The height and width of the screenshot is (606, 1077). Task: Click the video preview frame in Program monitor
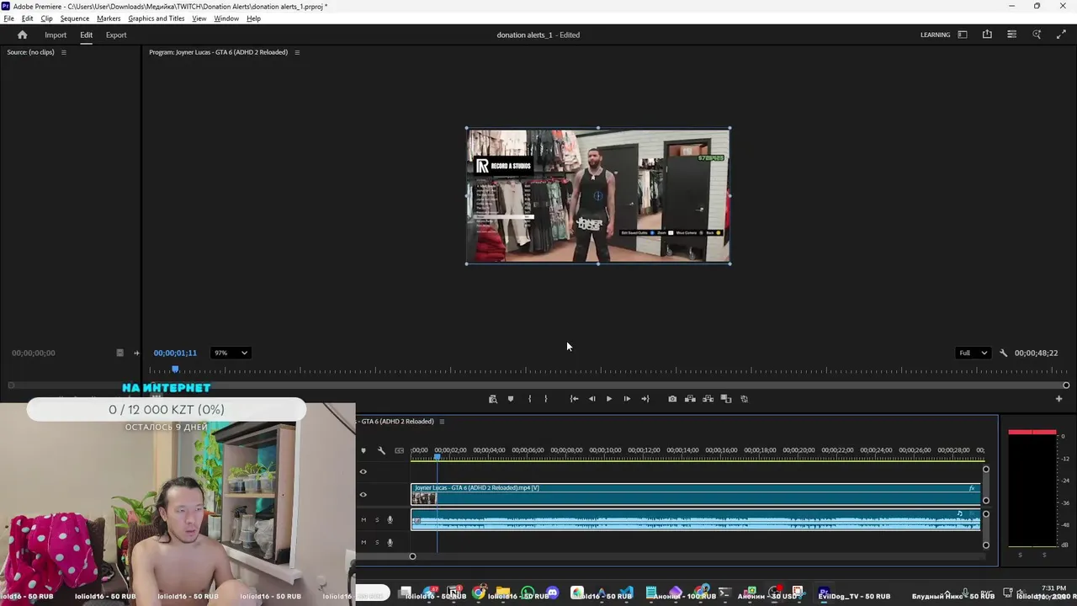(598, 196)
